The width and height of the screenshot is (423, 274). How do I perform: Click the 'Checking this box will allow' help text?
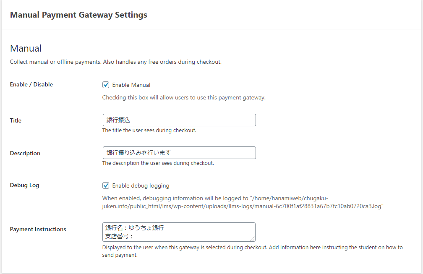tap(184, 98)
